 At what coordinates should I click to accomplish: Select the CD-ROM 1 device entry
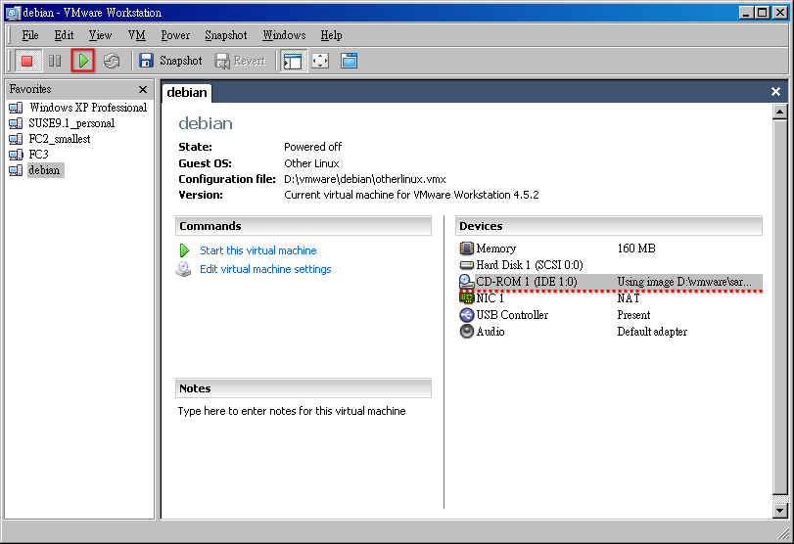pyautogui.click(x=526, y=282)
